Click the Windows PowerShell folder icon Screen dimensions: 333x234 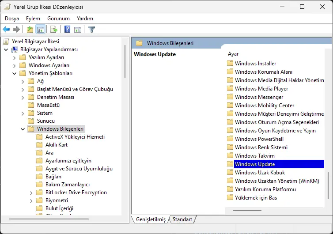[230, 139]
